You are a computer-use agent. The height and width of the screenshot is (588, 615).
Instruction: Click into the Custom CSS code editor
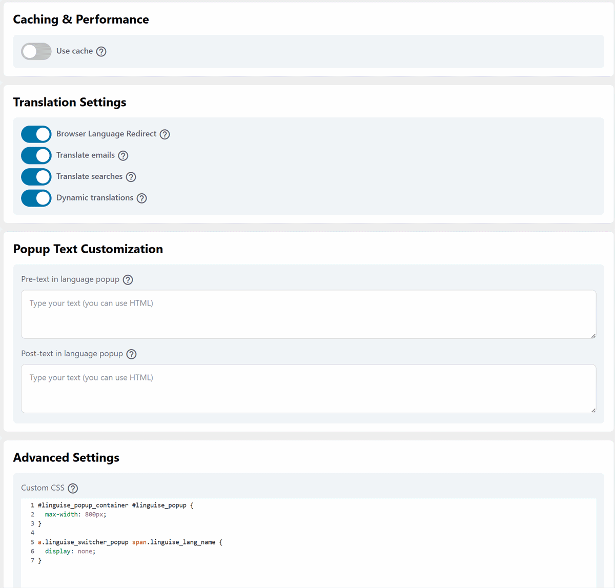309,543
